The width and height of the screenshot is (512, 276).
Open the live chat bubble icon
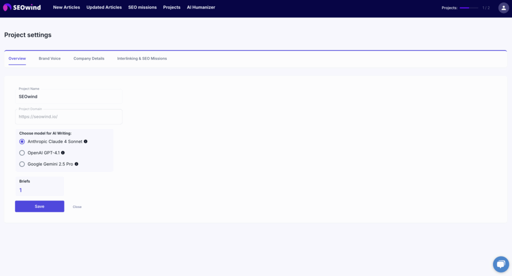click(500, 264)
